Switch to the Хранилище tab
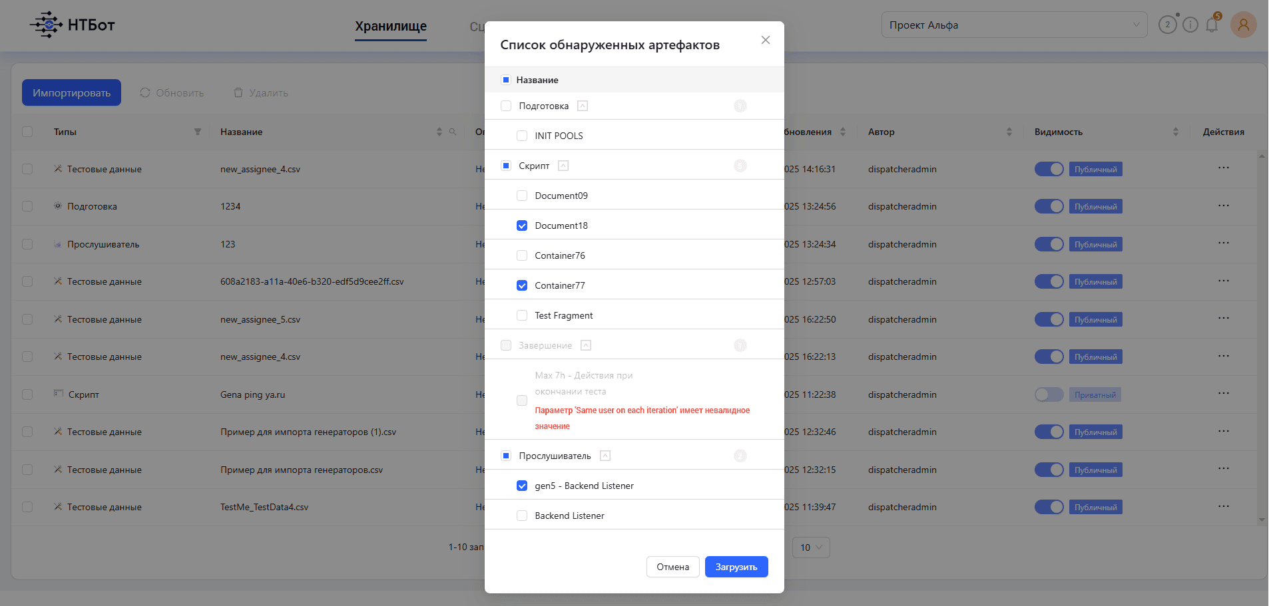Viewport: 1269px width, 606px height. pos(391,27)
